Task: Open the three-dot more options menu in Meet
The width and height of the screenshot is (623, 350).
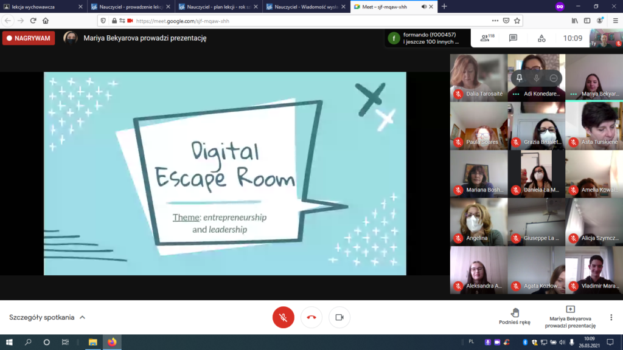Action: pos(611,317)
